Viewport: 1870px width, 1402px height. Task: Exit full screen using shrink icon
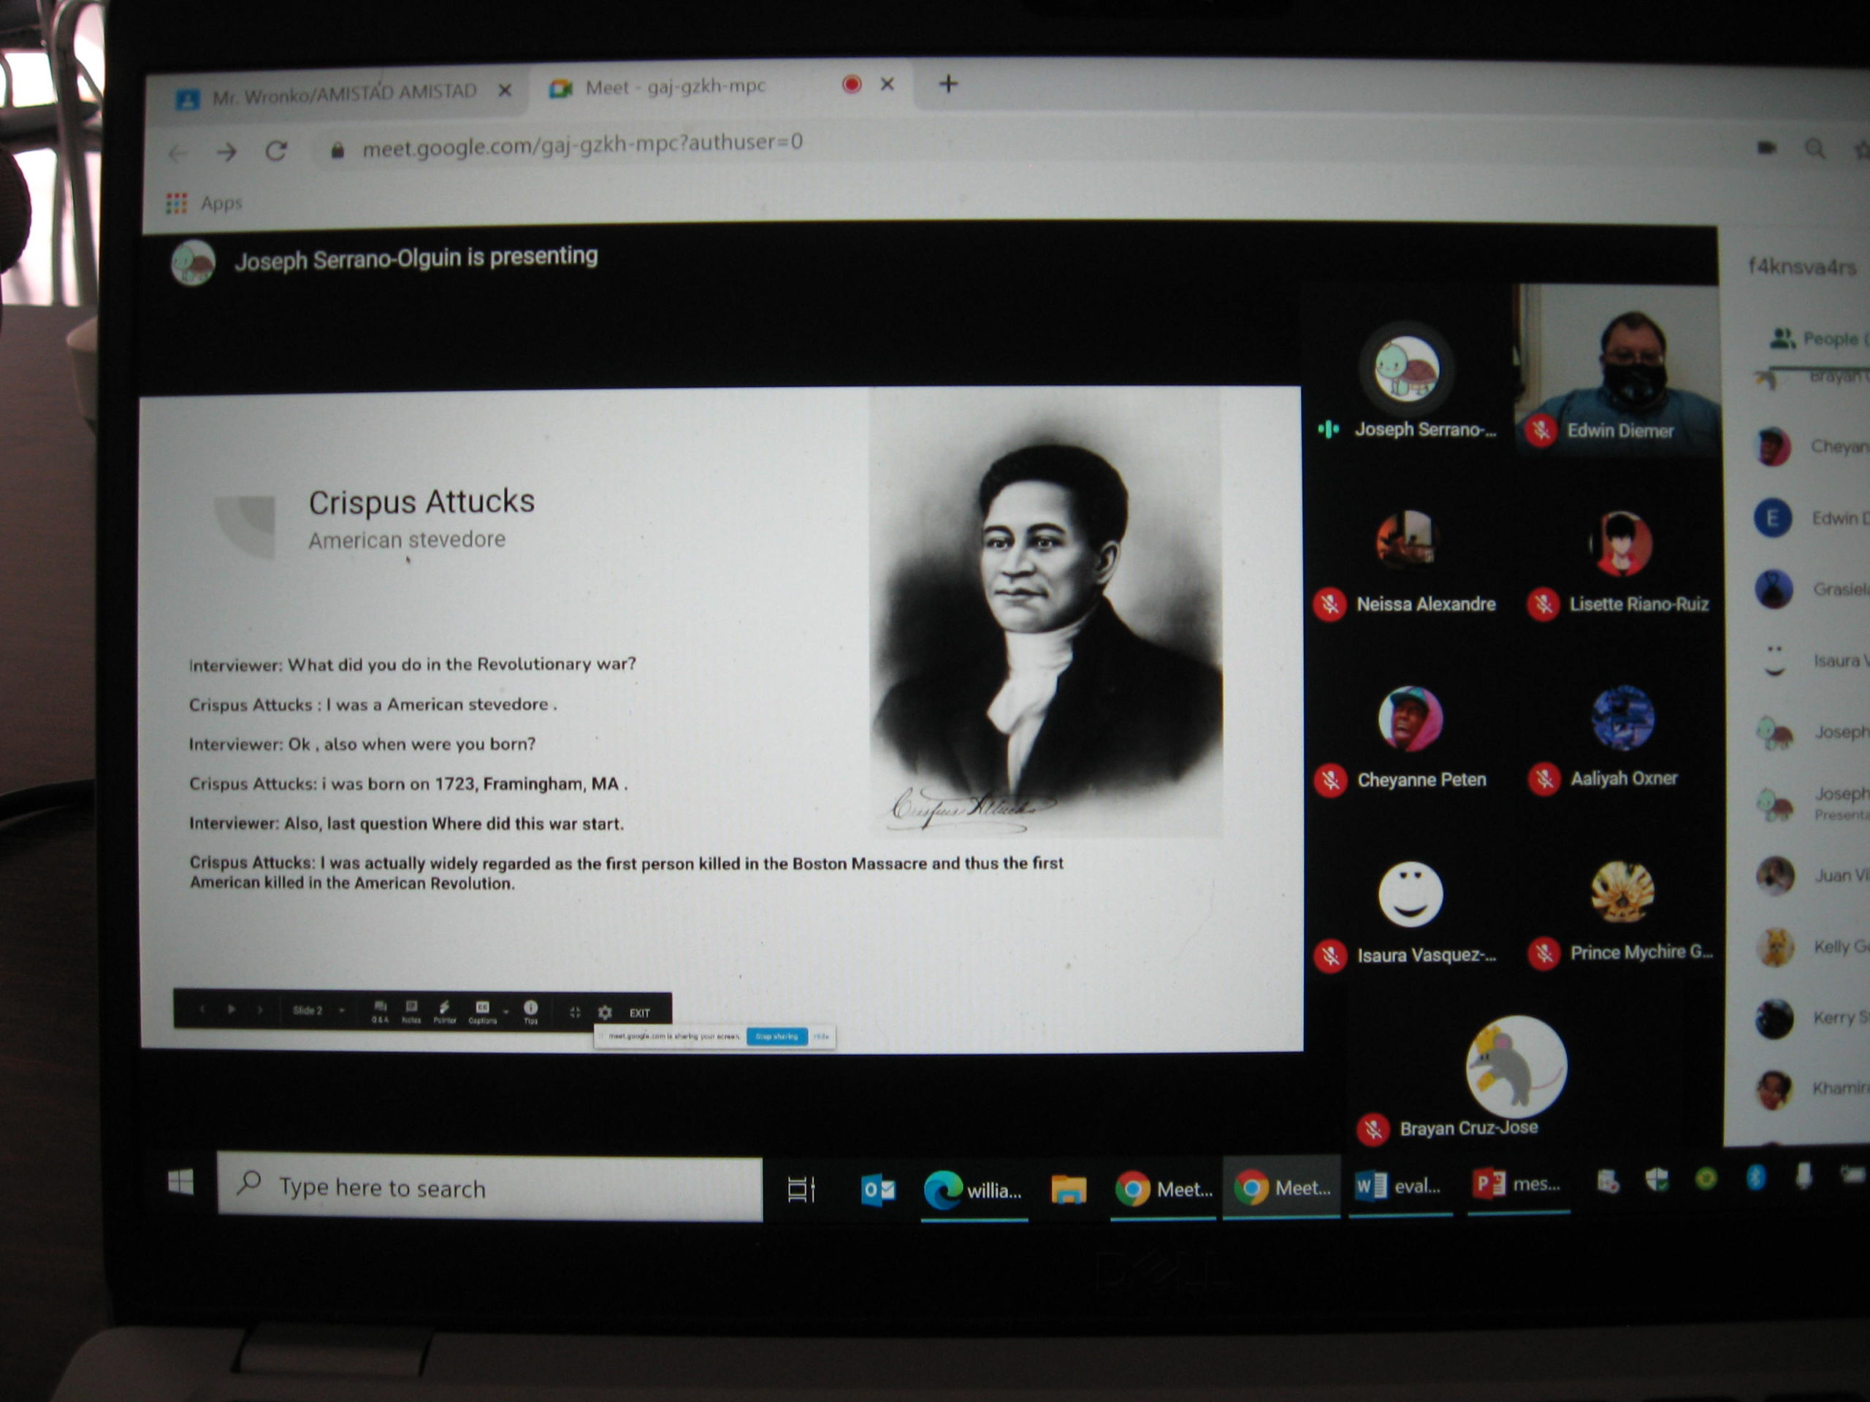575,1012
